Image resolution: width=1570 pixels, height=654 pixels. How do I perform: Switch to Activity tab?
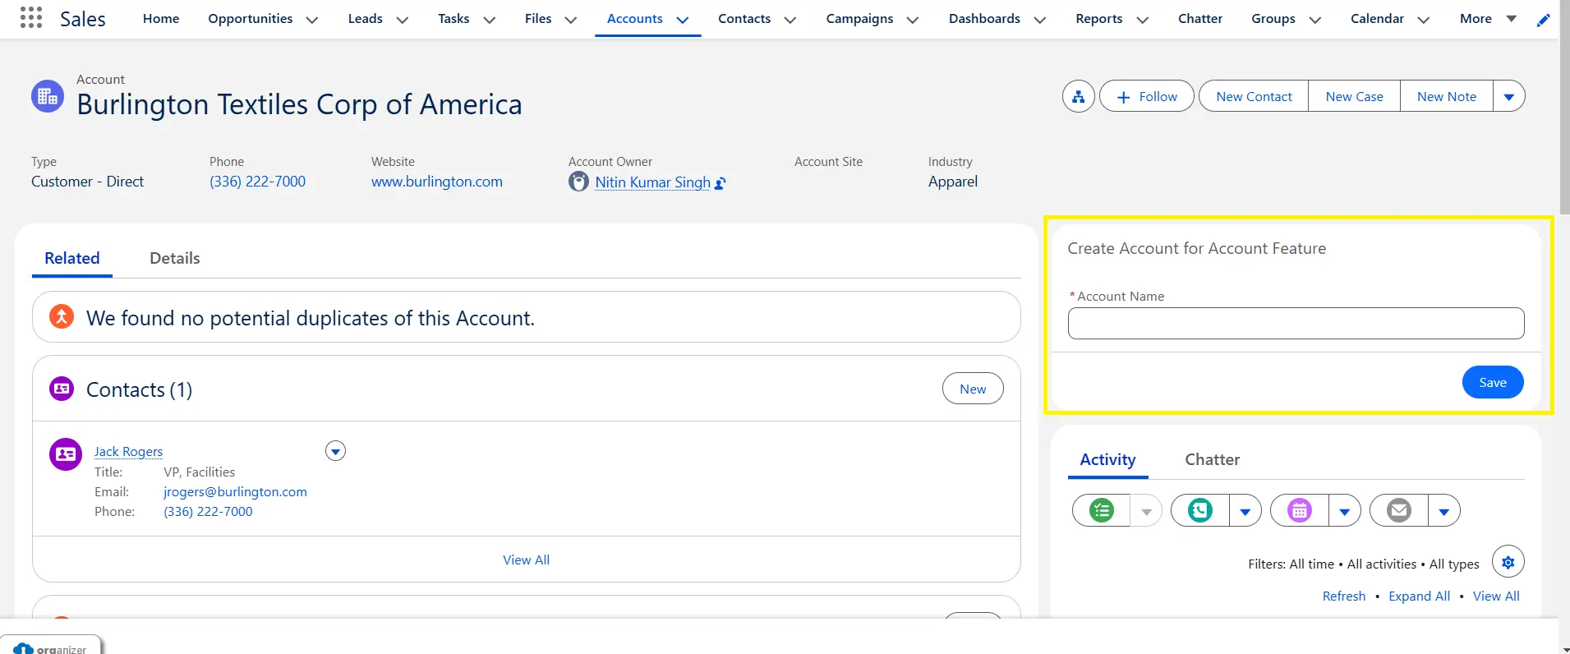(x=1107, y=459)
